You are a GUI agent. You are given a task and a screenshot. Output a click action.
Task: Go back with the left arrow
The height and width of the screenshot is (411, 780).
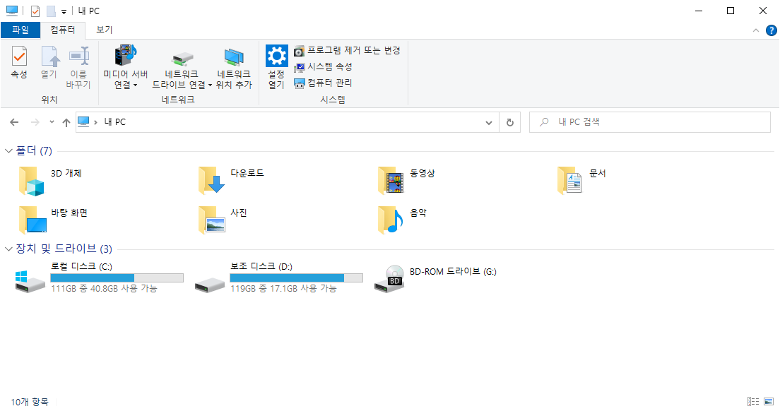coord(14,122)
